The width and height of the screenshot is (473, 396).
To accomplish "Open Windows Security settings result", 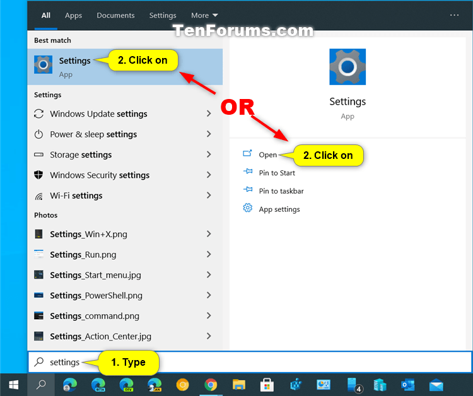I will tap(125, 175).
